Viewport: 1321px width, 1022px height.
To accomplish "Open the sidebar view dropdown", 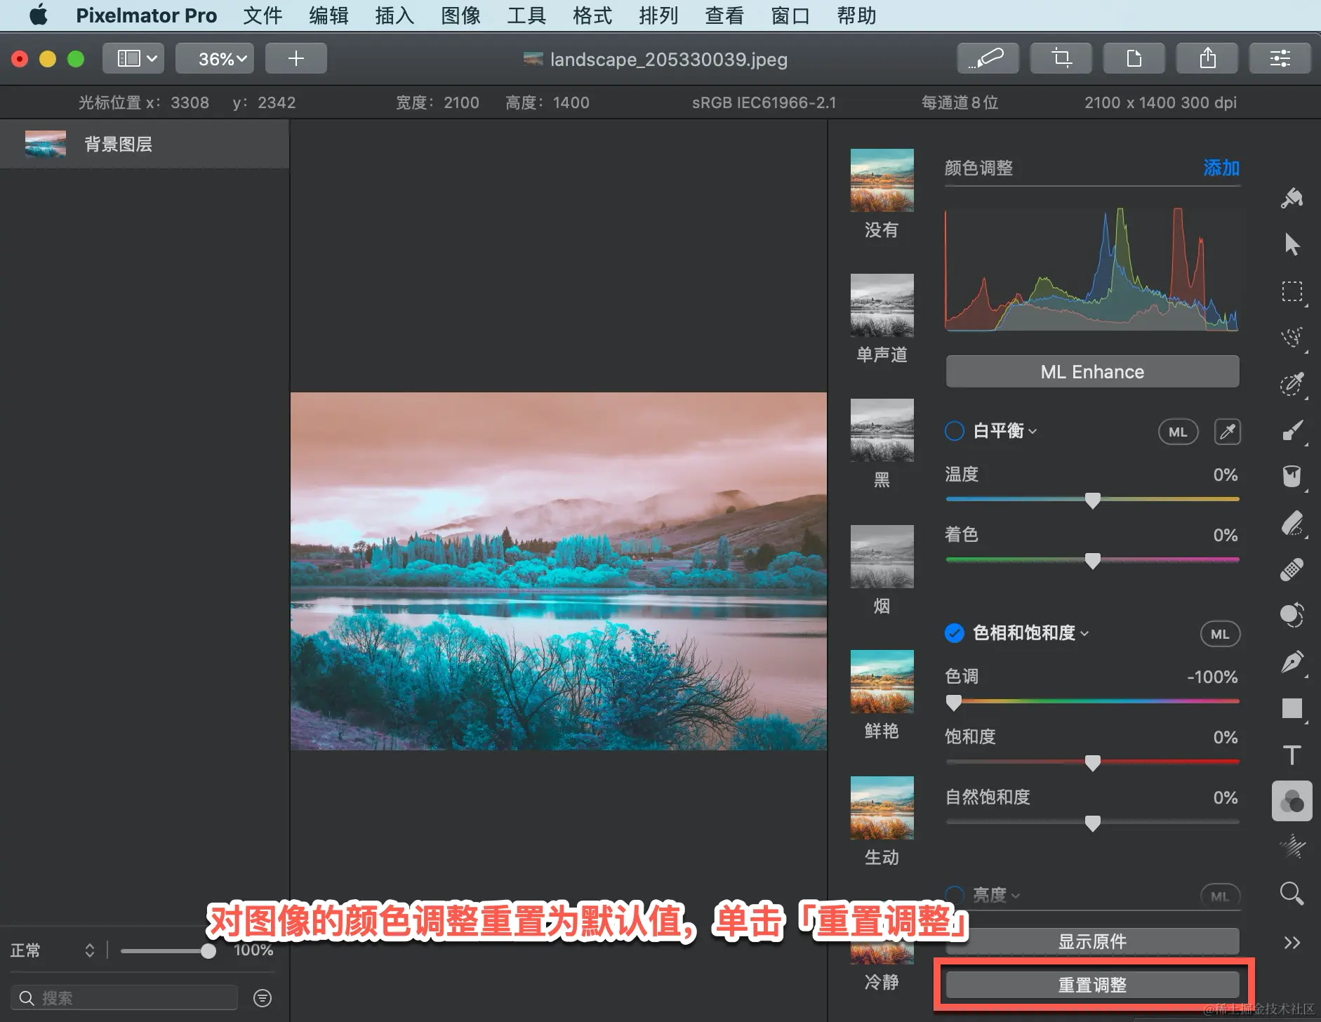I will point(133,58).
